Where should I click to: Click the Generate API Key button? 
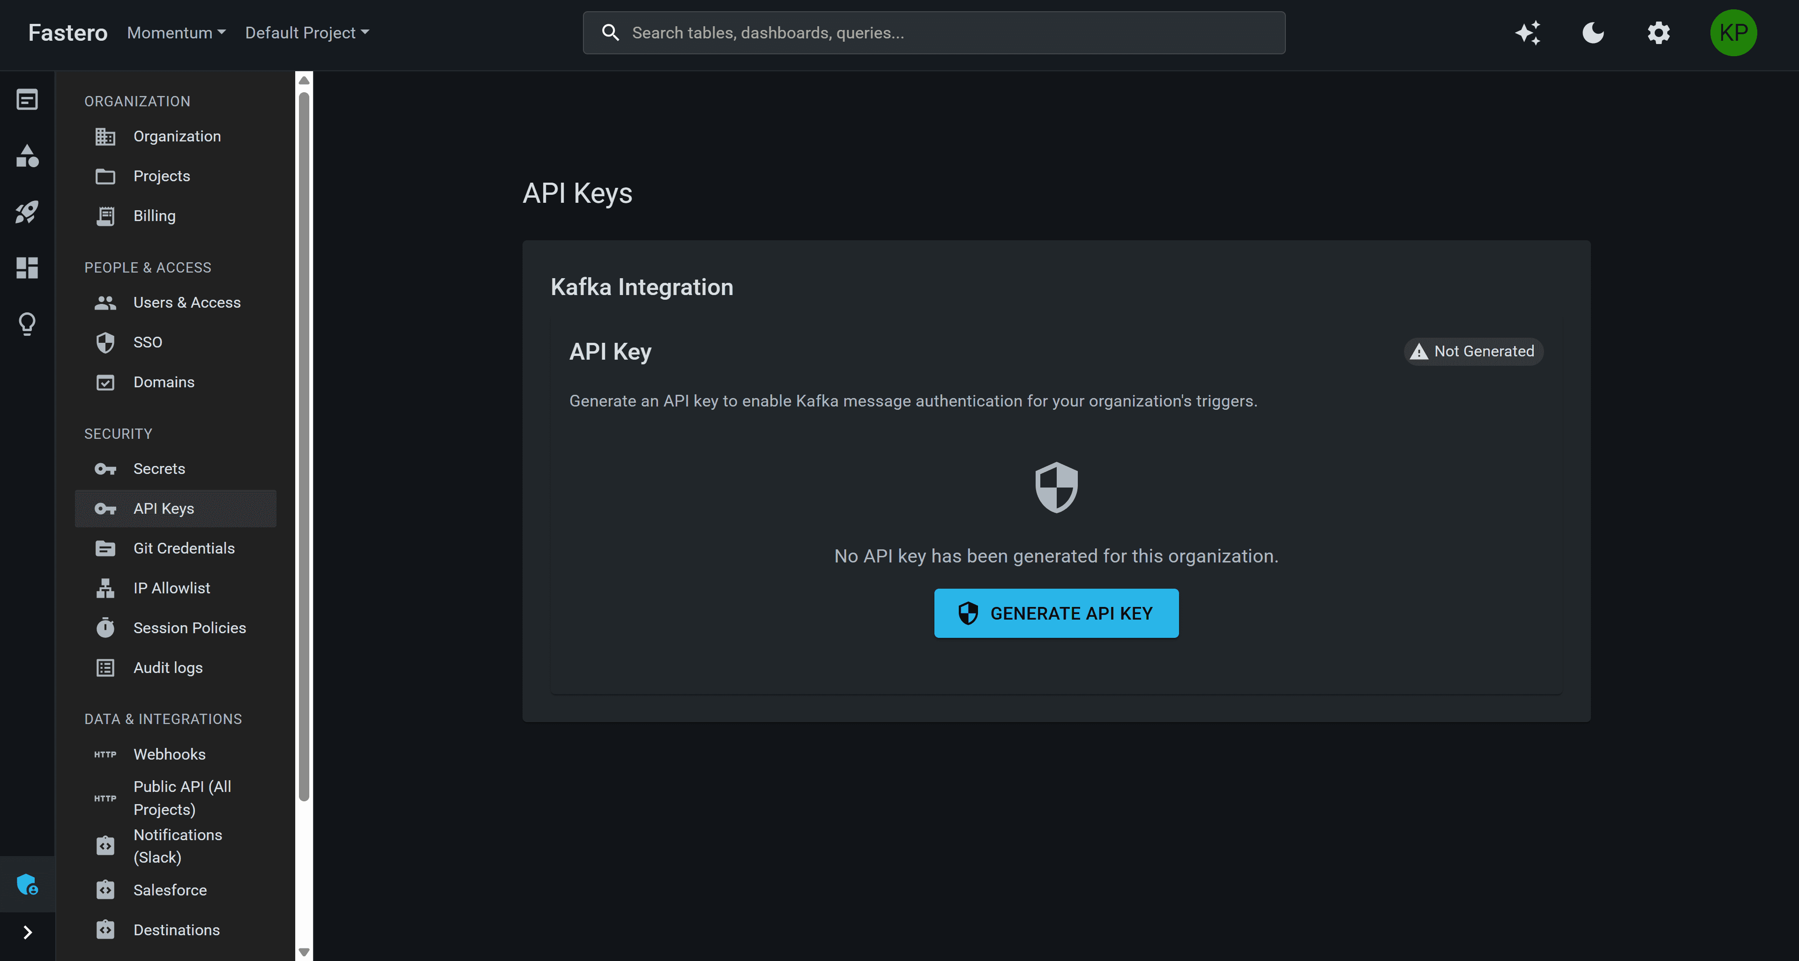[x=1055, y=613]
